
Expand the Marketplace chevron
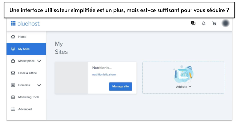pyautogui.click(x=39, y=61)
